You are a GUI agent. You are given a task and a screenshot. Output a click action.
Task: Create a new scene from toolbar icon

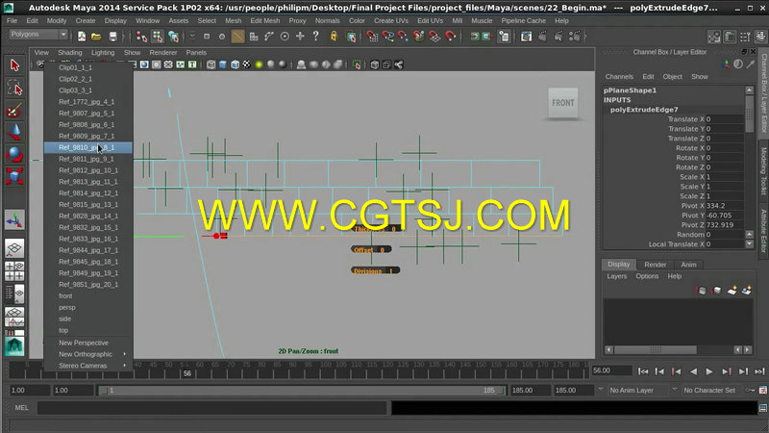(x=82, y=37)
